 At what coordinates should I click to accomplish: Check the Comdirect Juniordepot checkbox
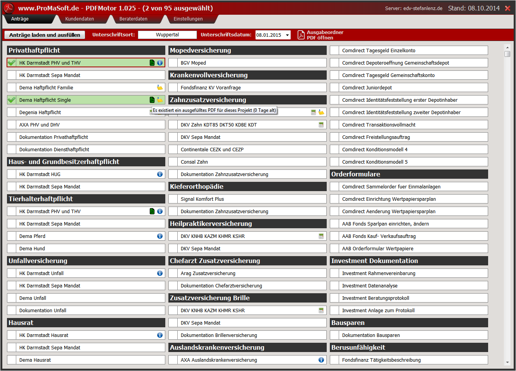[334, 87]
